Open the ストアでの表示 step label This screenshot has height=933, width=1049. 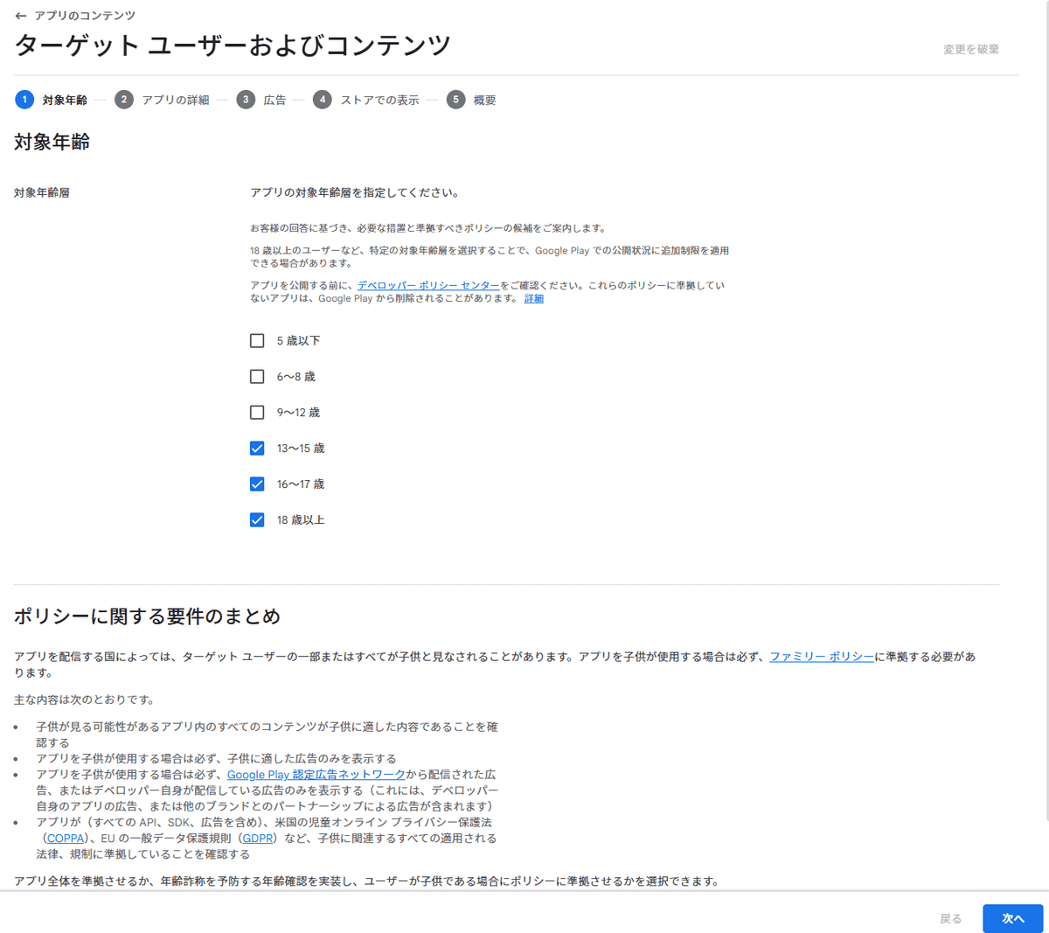tap(379, 101)
